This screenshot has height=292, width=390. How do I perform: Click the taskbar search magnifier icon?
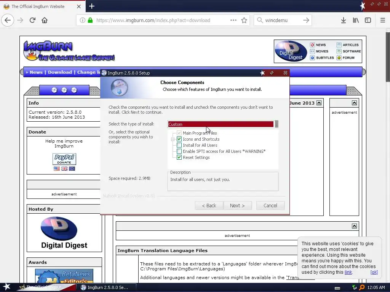[x=362, y=287]
